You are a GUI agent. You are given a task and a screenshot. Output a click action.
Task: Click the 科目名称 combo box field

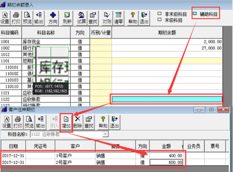(69, 134)
